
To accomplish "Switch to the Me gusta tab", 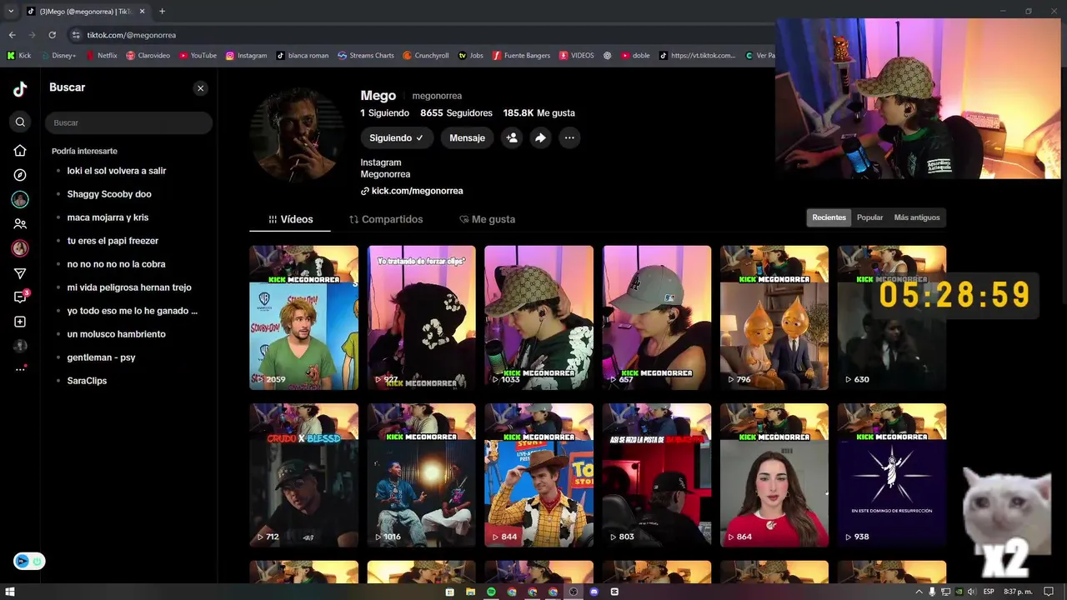I will pyautogui.click(x=488, y=219).
